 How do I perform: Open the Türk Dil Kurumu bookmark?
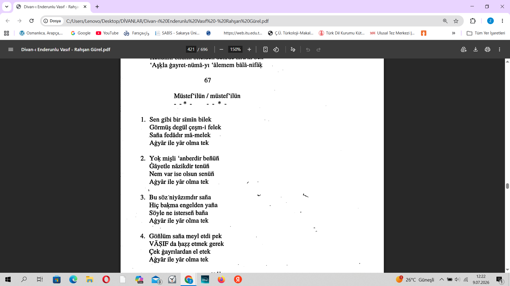coord(342,33)
